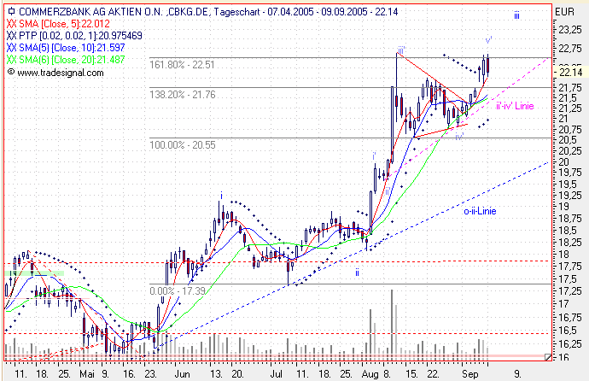Click the corner grip icon at chart bottom-right
The width and height of the screenshot is (589, 381).
tap(548, 357)
